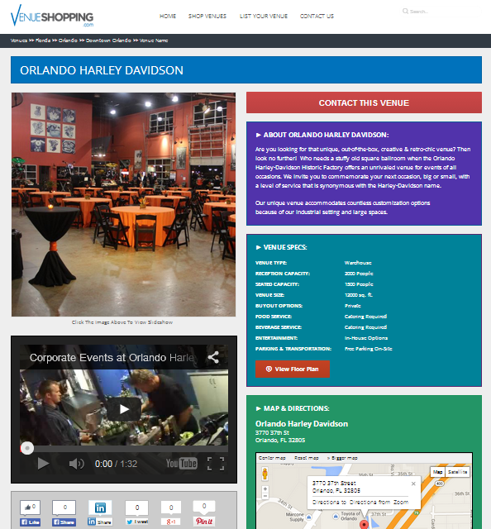Click the Street View pegman icon
This screenshot has height=529, width=491.
pos(265,474)
